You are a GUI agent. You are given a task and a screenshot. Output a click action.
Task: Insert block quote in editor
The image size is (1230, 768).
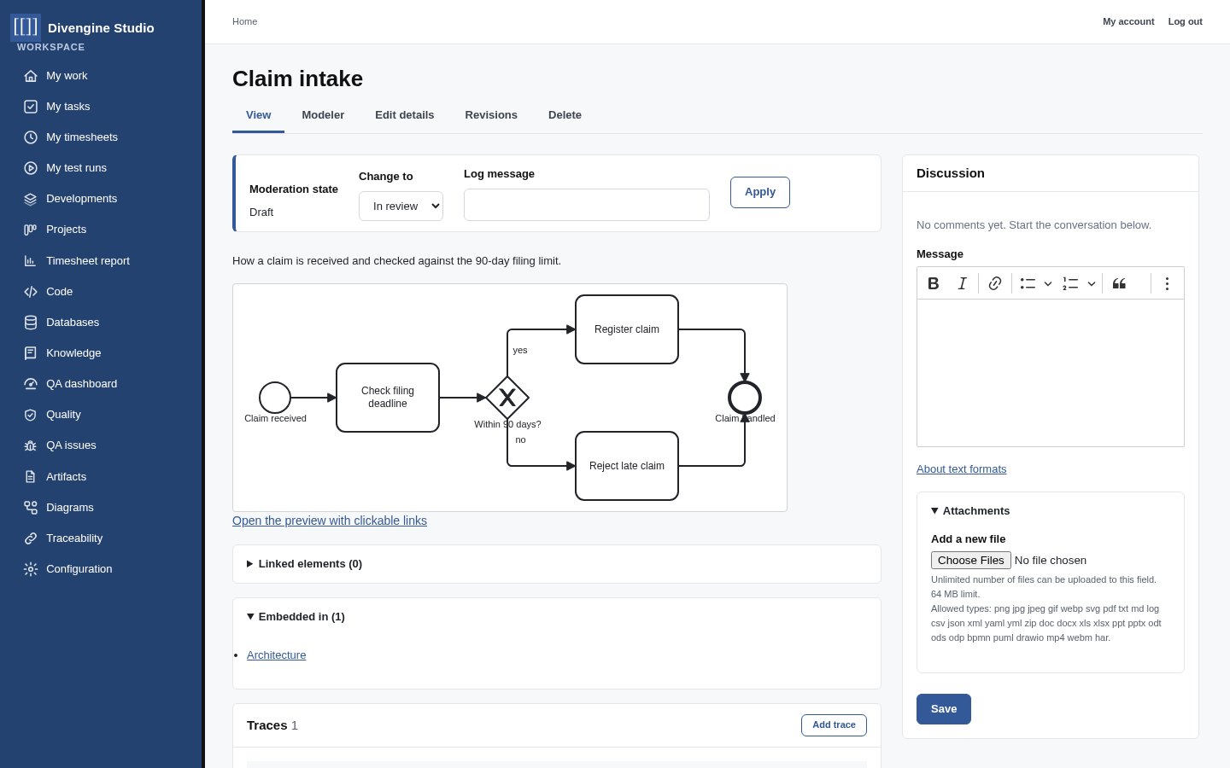(x=1119, y=283)
